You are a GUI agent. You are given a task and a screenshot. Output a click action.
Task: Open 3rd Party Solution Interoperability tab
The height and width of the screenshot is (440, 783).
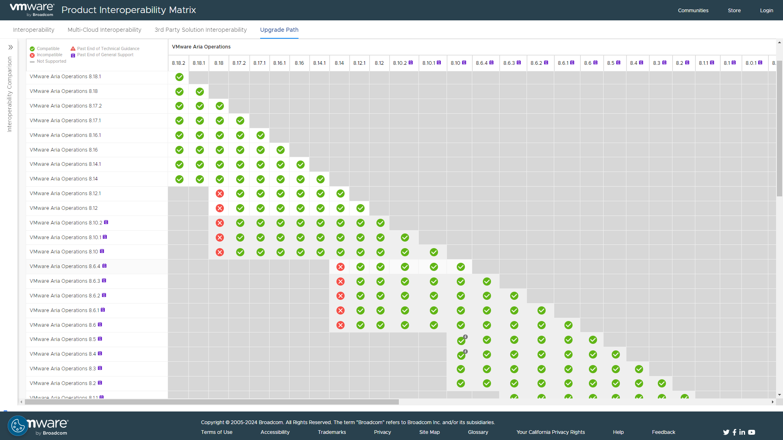[201, 30]
